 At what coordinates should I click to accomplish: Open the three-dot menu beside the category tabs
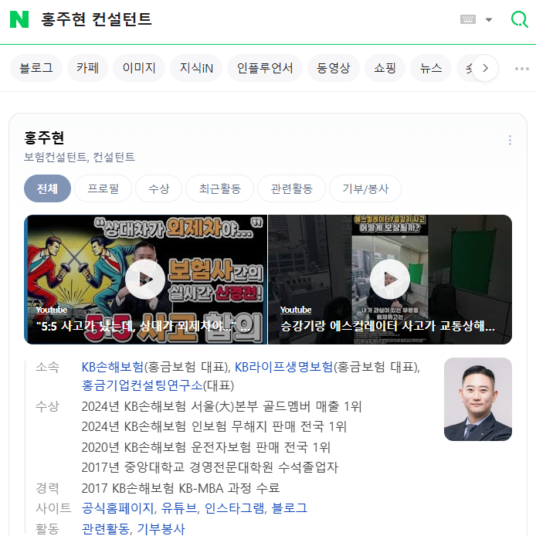coord(521,69)
